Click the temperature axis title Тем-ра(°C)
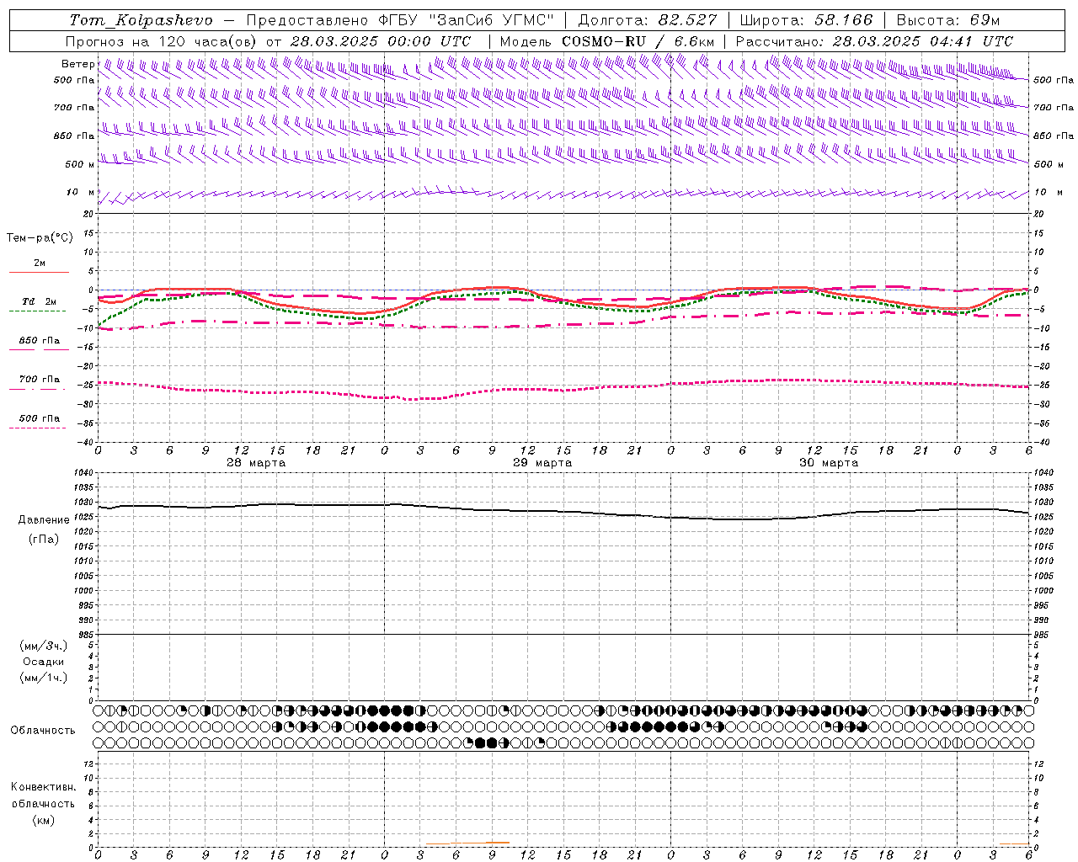Viewport: 1078px width, 862px height. click(x=40, y=238)
